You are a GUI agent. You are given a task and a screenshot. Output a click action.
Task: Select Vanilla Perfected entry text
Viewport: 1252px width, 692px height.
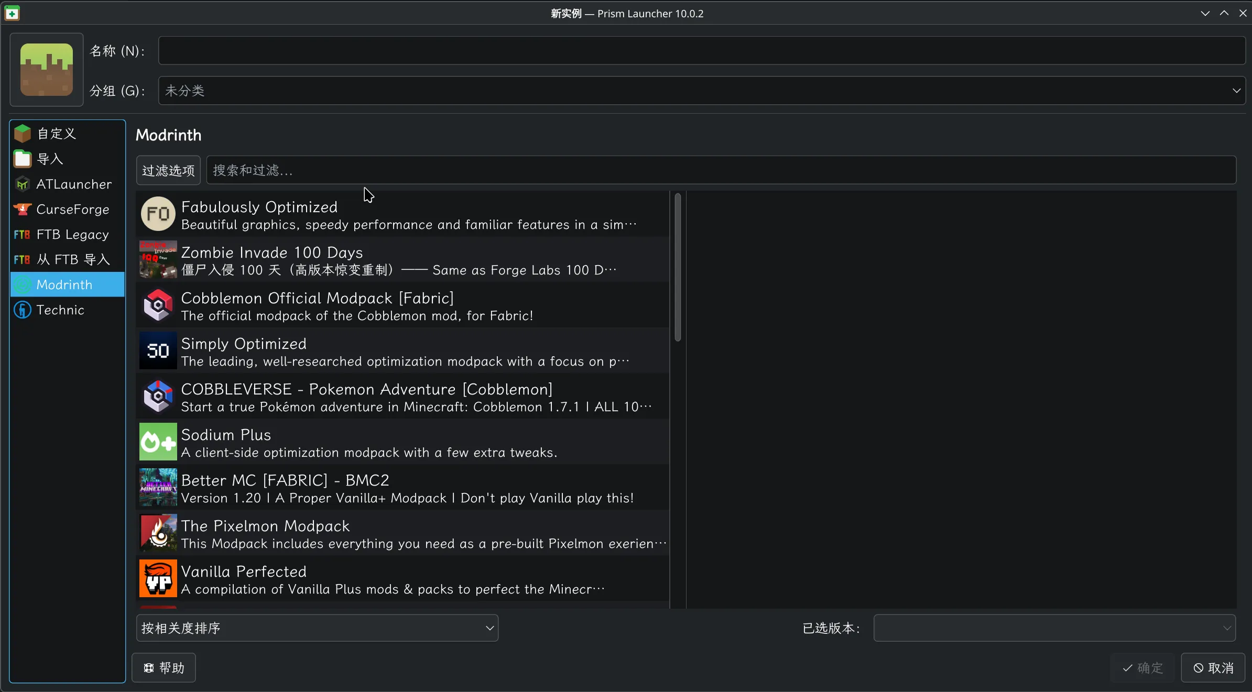coord(244,572)
